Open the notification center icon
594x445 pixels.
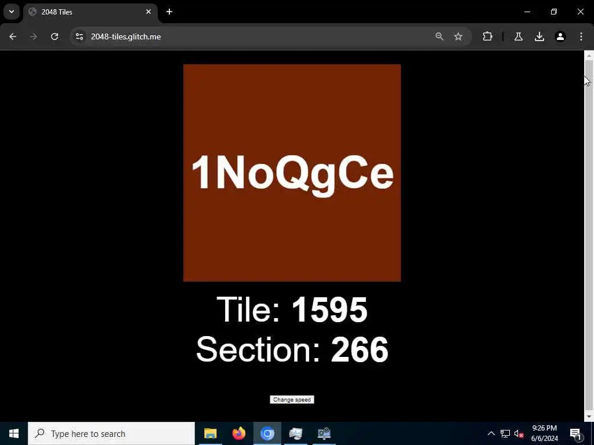click(576, 433)
